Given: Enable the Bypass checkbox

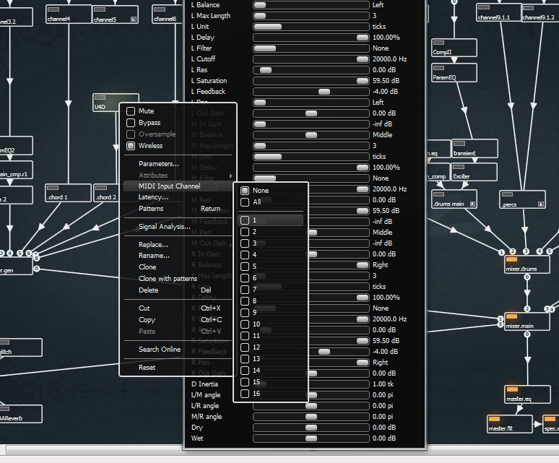Looking at the screenshot, I should (x=131, y=123).
